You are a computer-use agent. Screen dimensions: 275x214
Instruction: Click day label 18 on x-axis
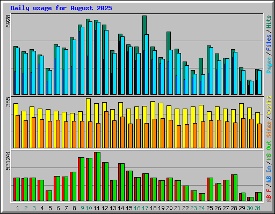[153, 208]
